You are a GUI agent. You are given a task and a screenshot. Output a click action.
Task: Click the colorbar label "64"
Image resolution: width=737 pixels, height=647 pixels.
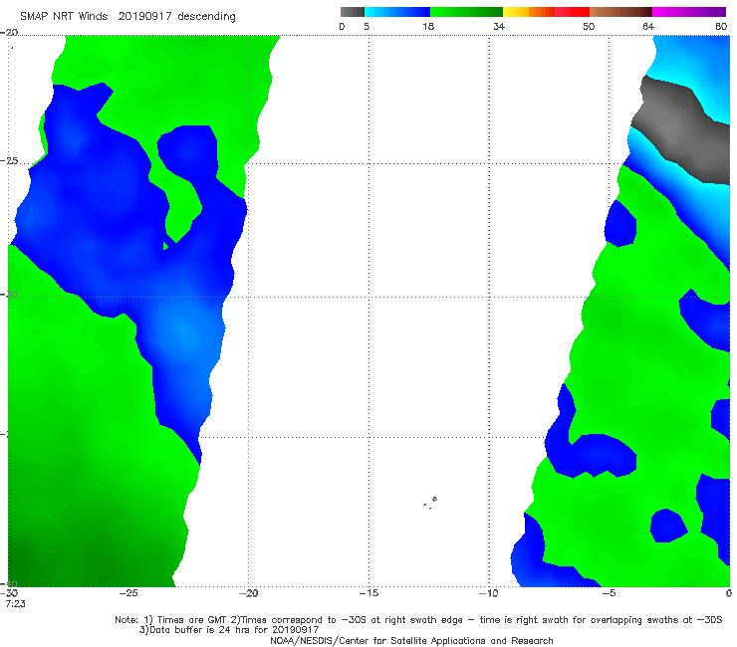point(648,26)
